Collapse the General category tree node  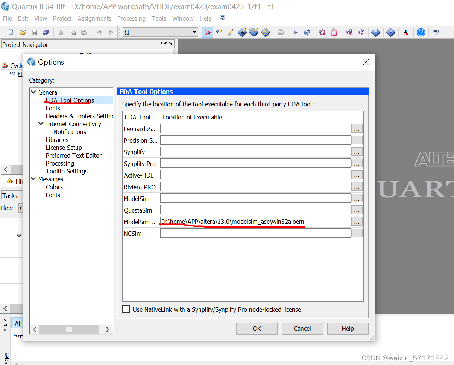pos(33,92)
